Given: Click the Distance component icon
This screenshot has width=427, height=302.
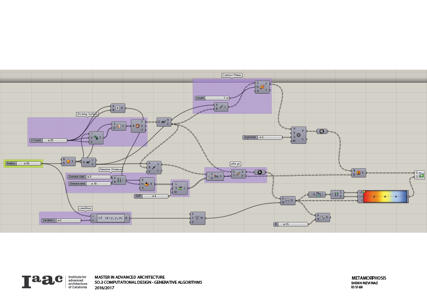Looking at the screenshot, I should pyautogui.click(x=288, y=200).
